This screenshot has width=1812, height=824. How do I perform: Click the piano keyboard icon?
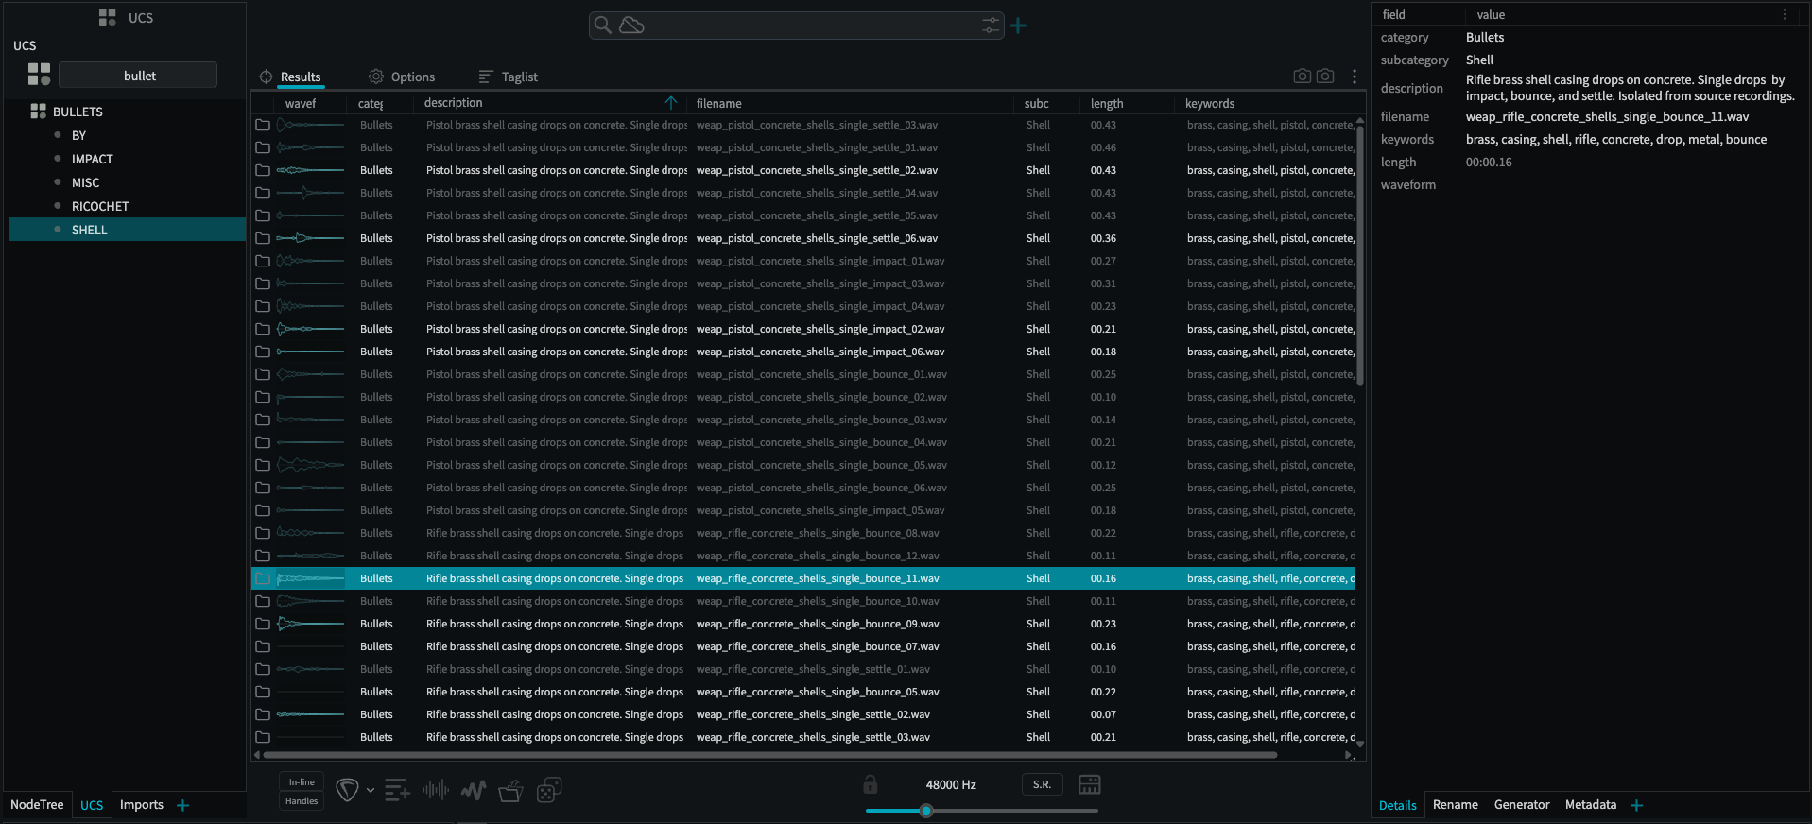(x=1090, y=784)
